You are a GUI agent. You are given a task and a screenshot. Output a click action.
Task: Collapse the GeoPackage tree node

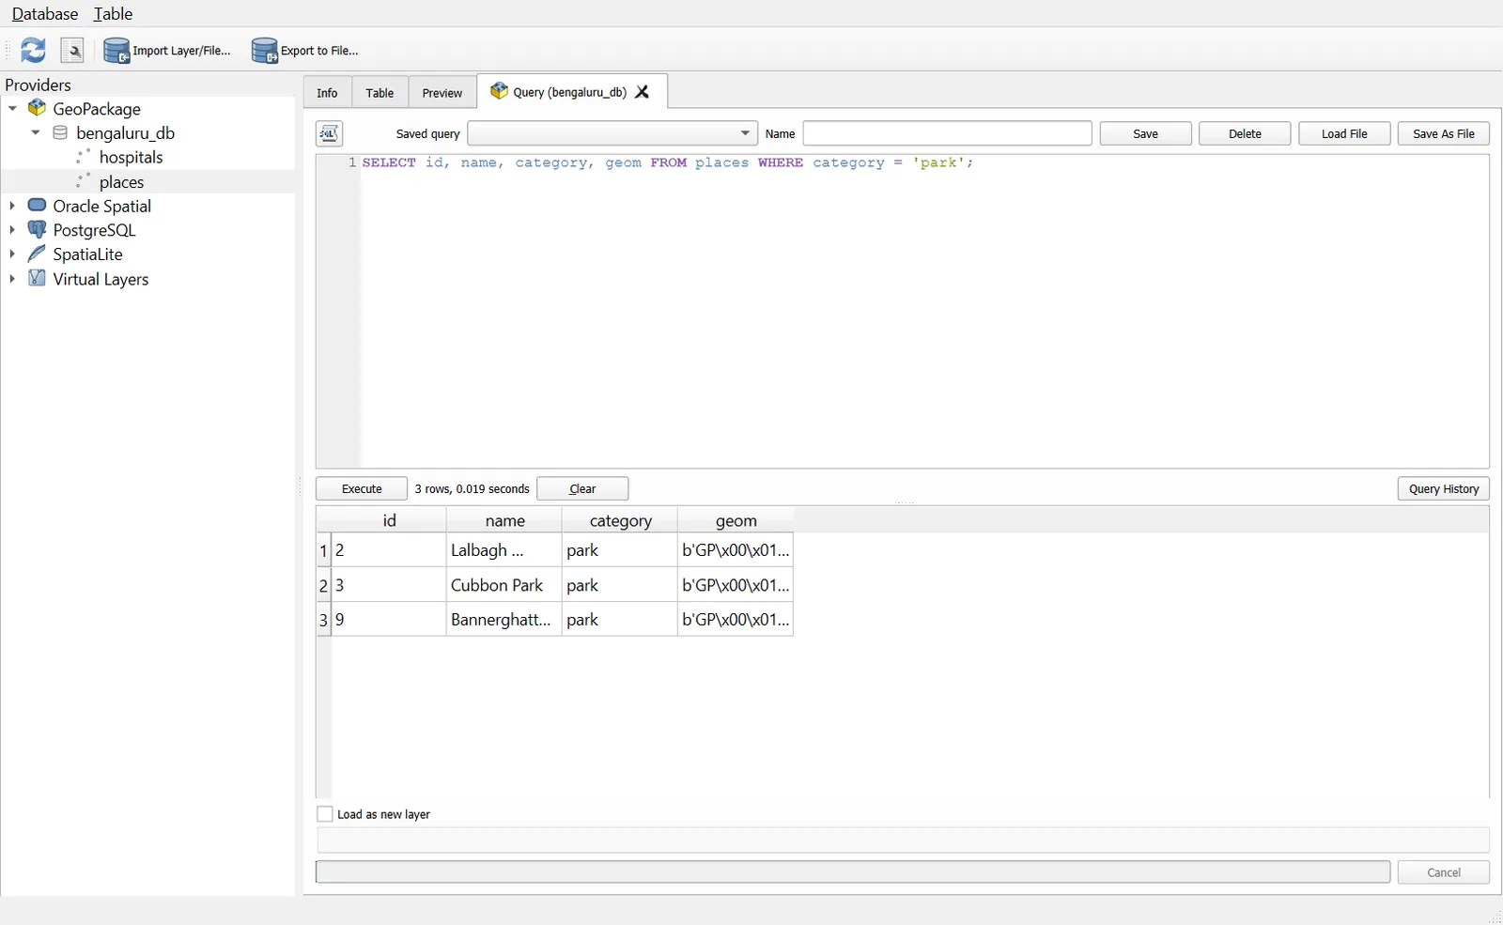[12, 108]
